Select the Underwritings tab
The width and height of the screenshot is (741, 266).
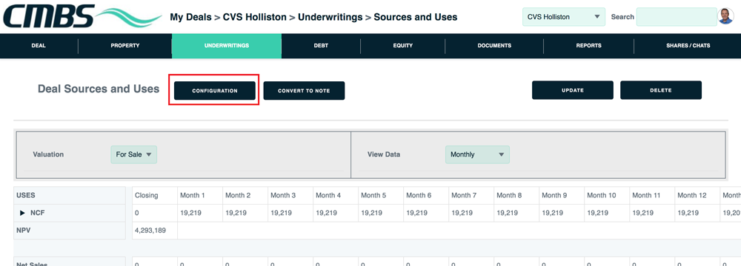[x=227, y=46]
